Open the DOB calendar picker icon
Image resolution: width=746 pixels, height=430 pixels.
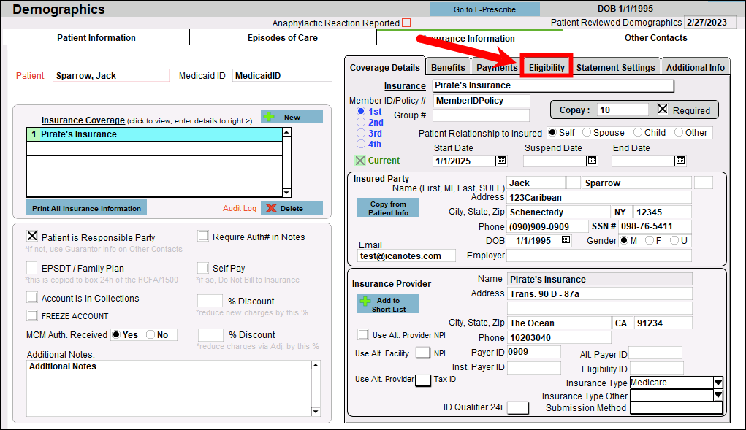(x=566, y=241)
